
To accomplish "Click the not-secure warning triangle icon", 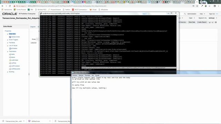I will (15, 6).
